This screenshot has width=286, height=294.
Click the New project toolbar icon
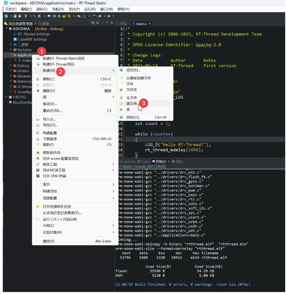pyautogui.click(x=6, y=16)
